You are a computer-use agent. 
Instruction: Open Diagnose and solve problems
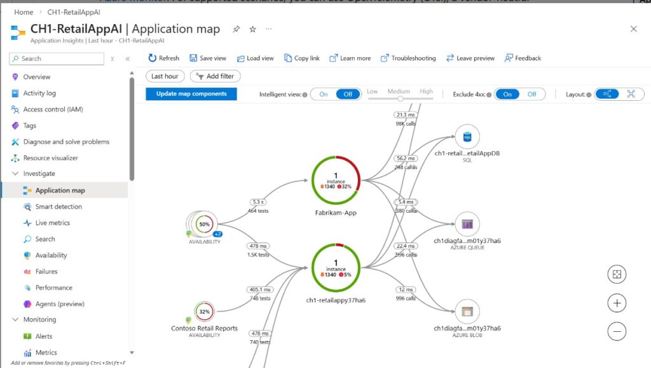click(x=66, y=141)
